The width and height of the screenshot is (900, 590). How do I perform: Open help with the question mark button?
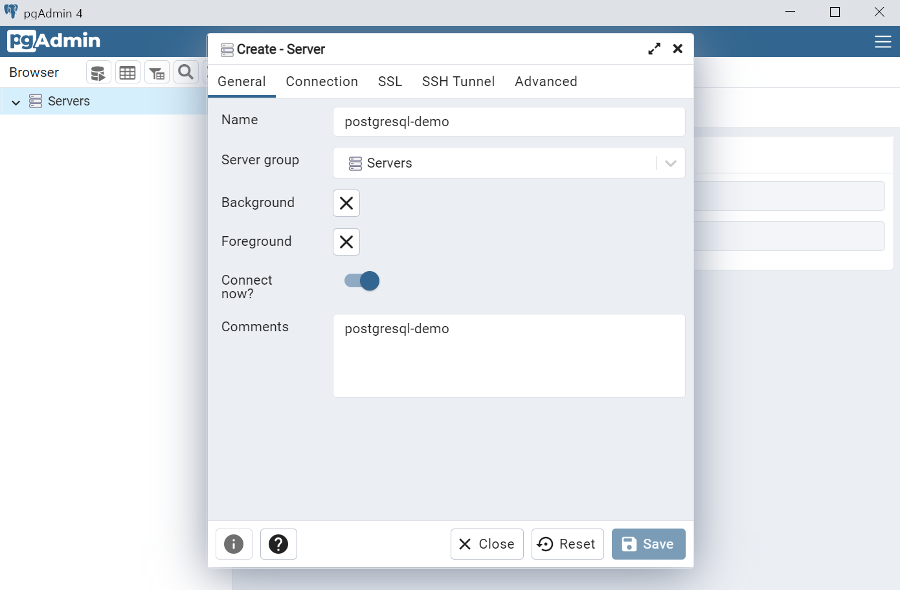(278, 544)
